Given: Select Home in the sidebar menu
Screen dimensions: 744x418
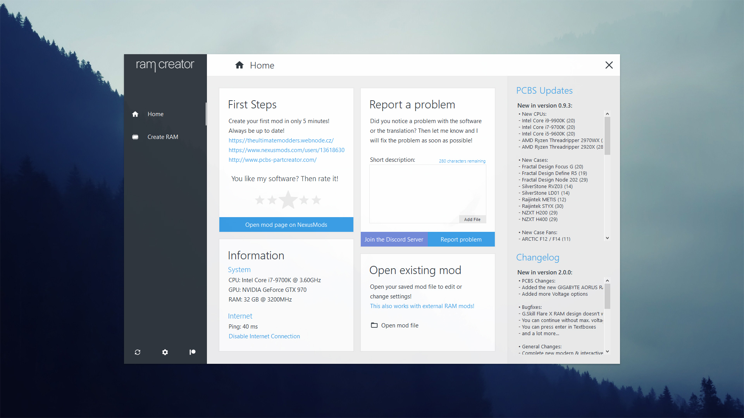Looking at the screenshot, I should pyautogui.click(x=155, y=114).
